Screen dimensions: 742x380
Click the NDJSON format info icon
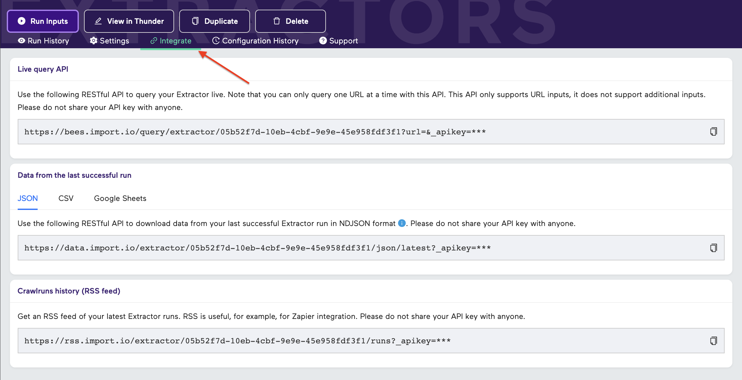tap(401, 223)
